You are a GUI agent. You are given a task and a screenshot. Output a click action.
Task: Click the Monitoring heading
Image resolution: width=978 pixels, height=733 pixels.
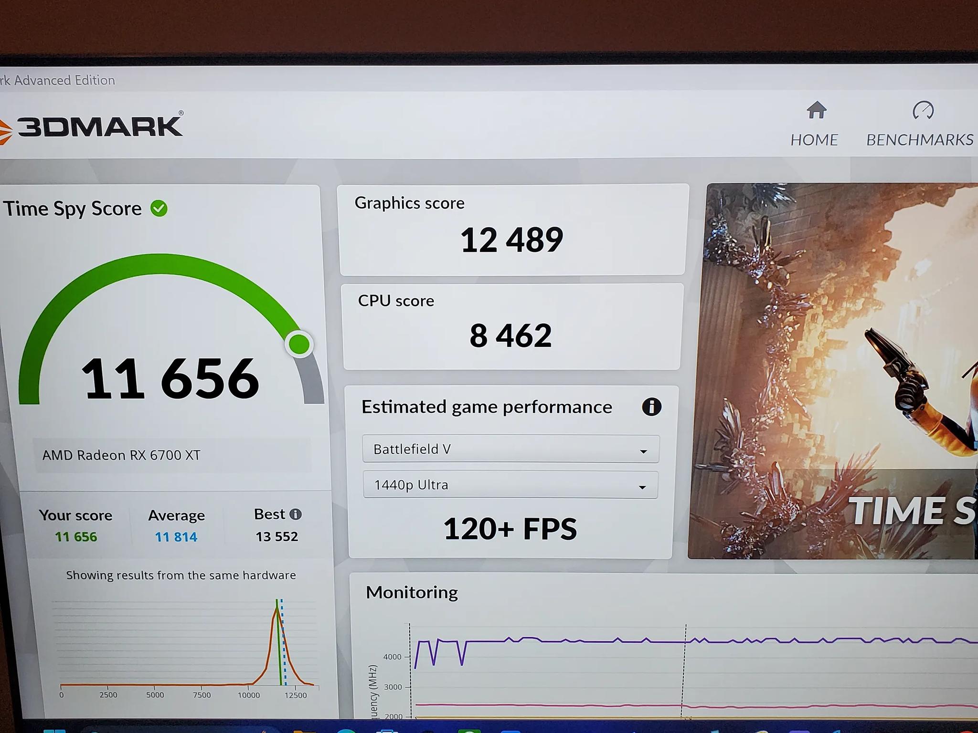coord(412,592)
